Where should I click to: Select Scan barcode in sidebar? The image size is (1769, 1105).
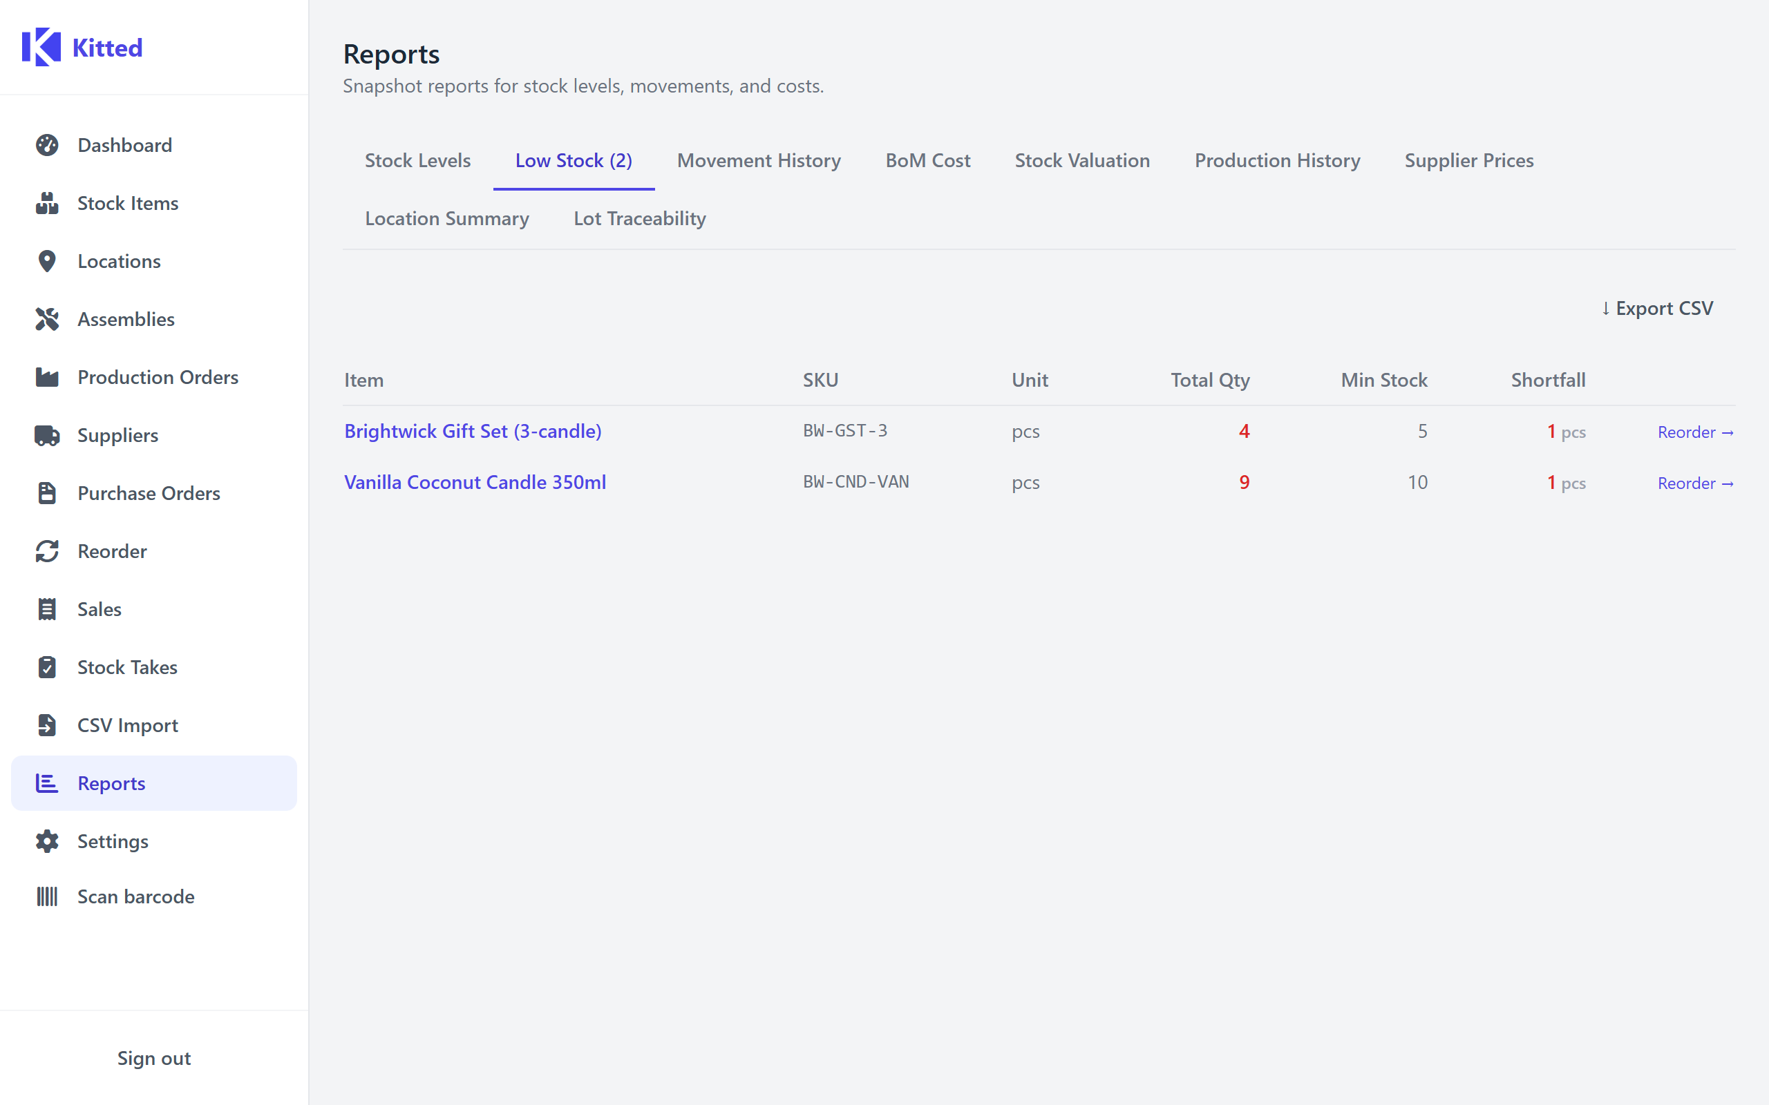pos(154,896)
